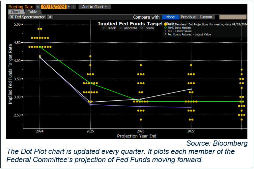The height and width of the screenshot is (169, 254).
Task: Click the BE Fed Spectrometer label
Action: coord(27,17)
